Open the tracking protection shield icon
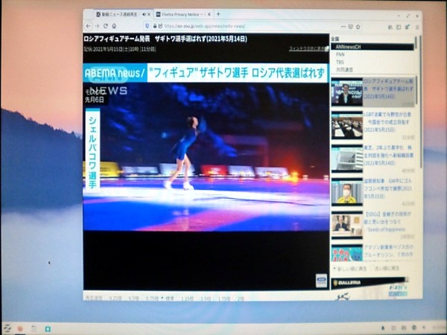 (147, 26)
